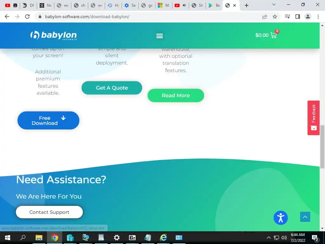Open the tab search dropdown arrow
Image resolution: width=325 pixels, height=244 pixels.
[x=274, y=4]
